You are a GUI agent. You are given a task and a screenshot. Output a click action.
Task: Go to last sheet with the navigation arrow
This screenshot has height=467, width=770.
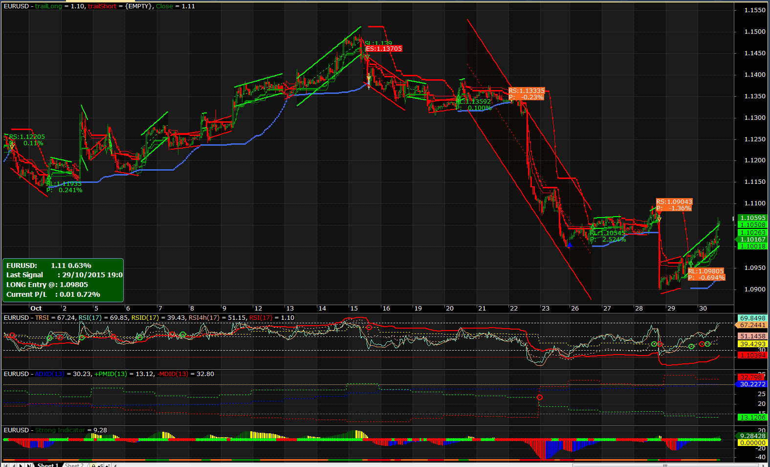(29, 465)
